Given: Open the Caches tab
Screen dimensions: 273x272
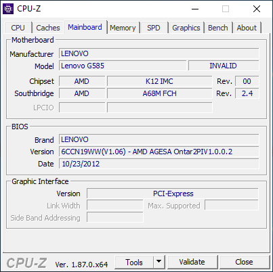Looking at the screenshot, I should (48, 28).
